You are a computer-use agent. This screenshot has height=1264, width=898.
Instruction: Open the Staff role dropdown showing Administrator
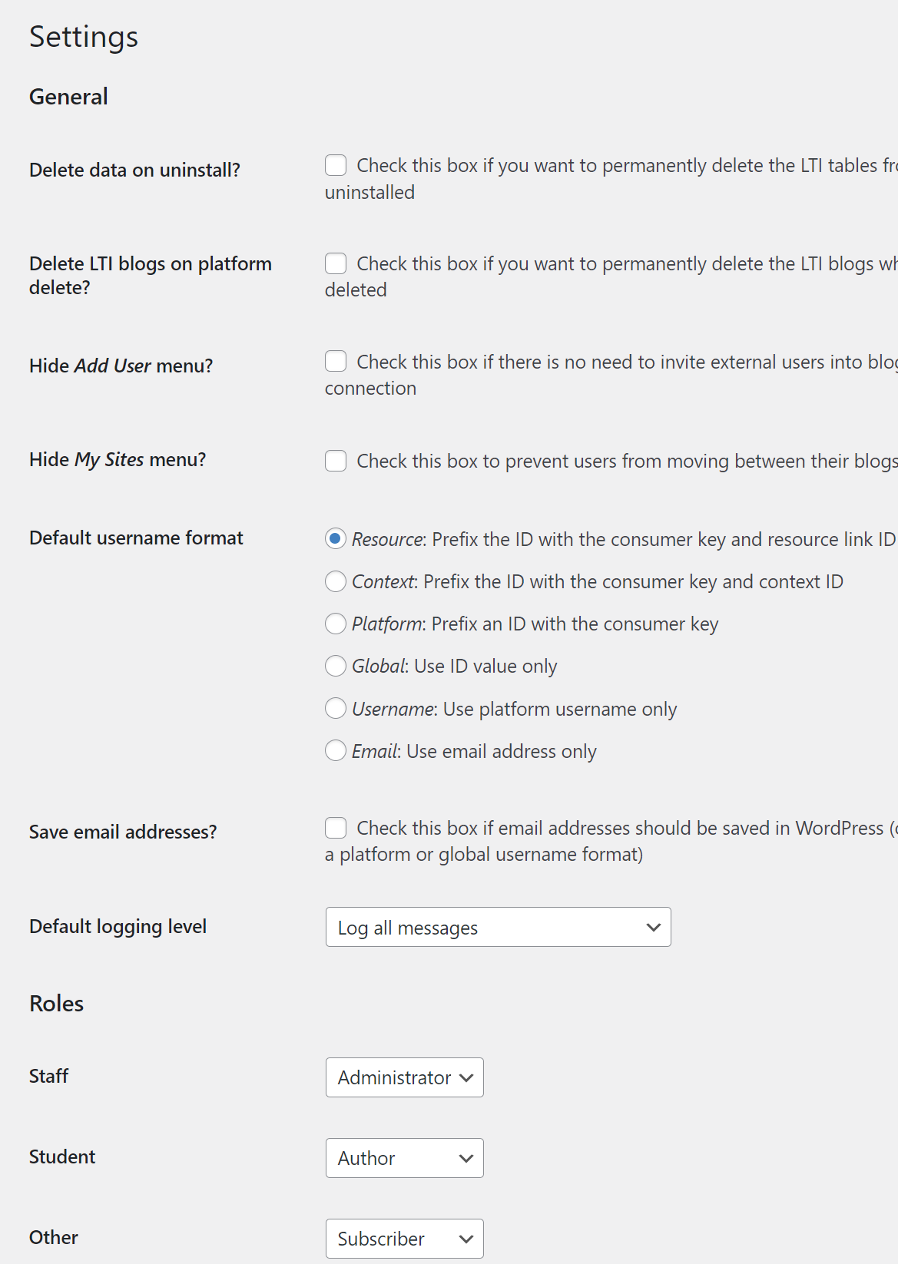click(x=404, y=1077)
